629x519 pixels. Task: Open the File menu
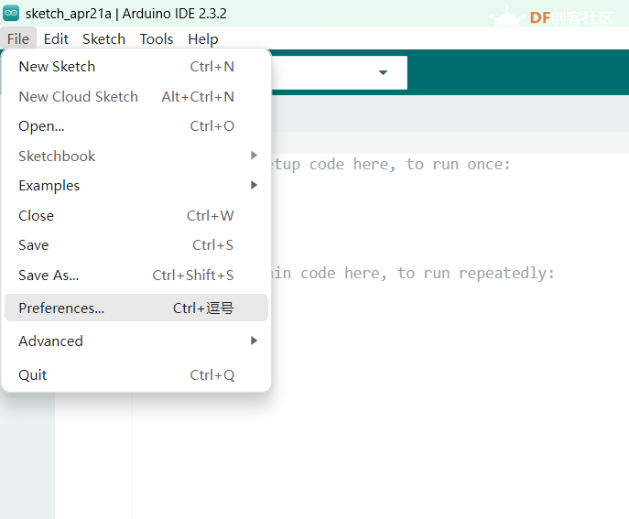(x=18, y=39)
